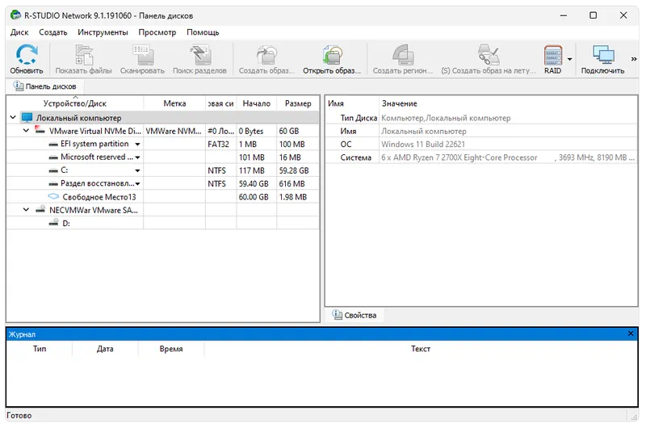
Task: Sort by the Начало column header
Action: pos(256,103)
